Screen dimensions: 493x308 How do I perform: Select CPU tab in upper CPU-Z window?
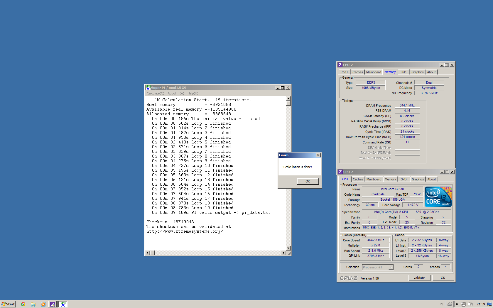(x=345, y=72)
